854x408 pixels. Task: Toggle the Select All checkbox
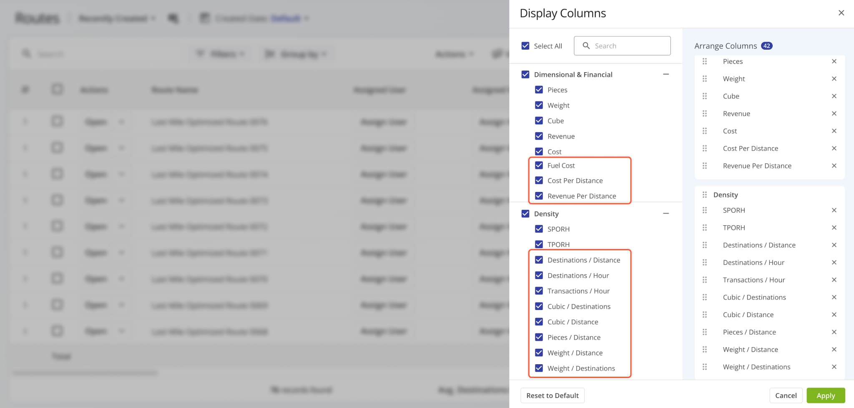click(x=525, y=46)
